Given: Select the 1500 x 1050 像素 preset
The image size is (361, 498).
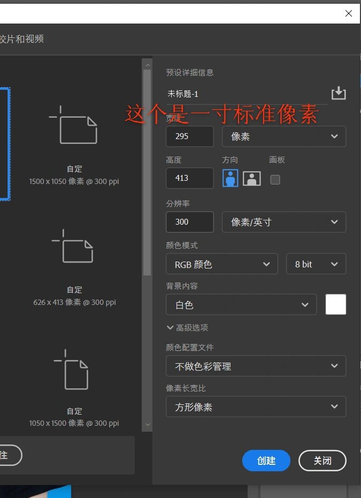Looking at the screenshot, I should (74, 145).
